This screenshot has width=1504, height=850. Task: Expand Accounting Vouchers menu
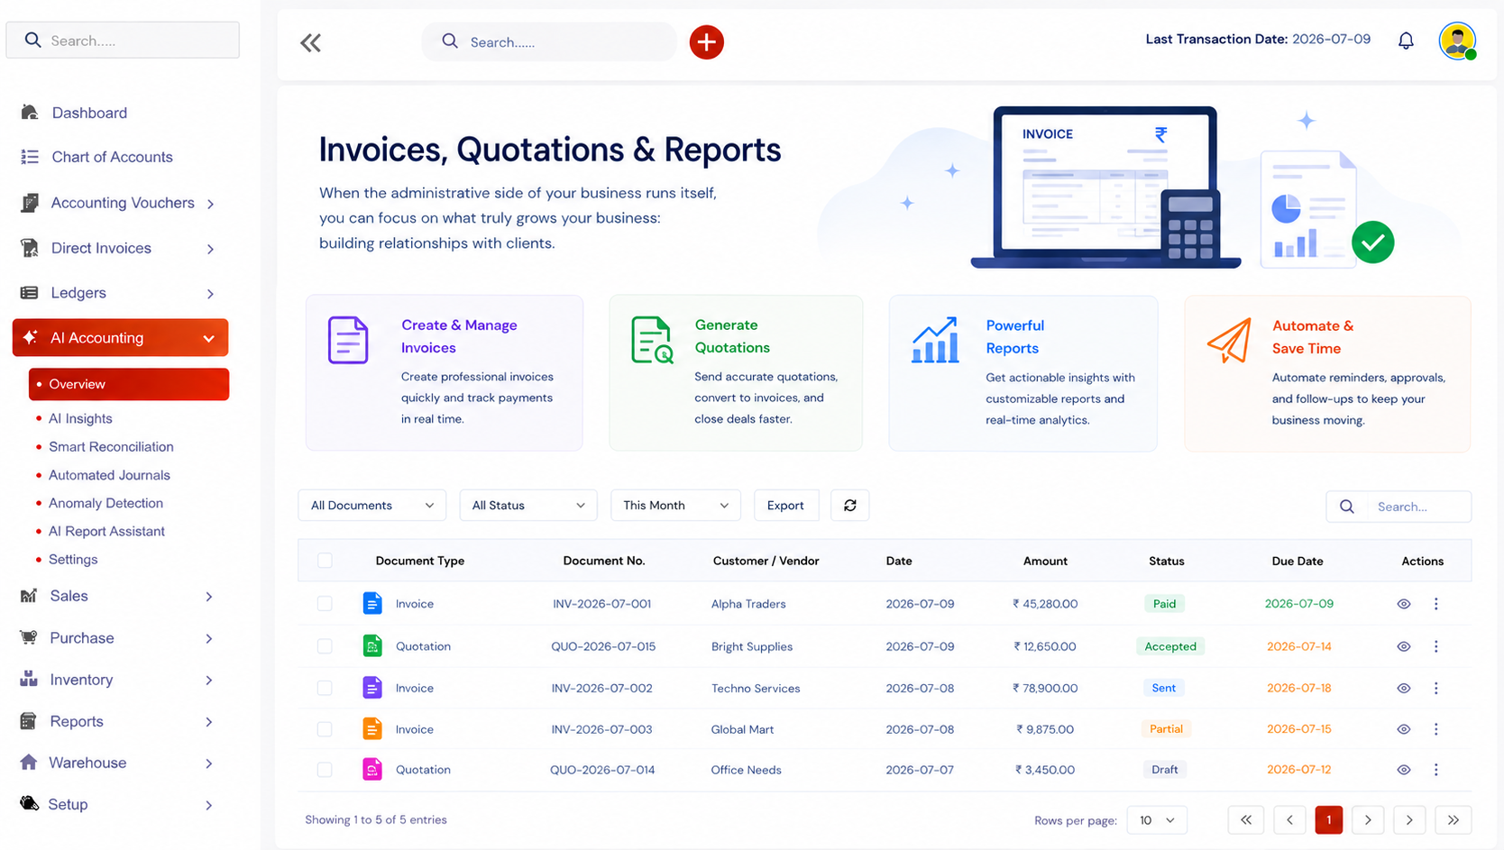click(x=120, y=203)
